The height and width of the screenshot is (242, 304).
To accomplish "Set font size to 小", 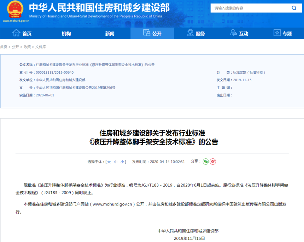I will tap(122, 162).
